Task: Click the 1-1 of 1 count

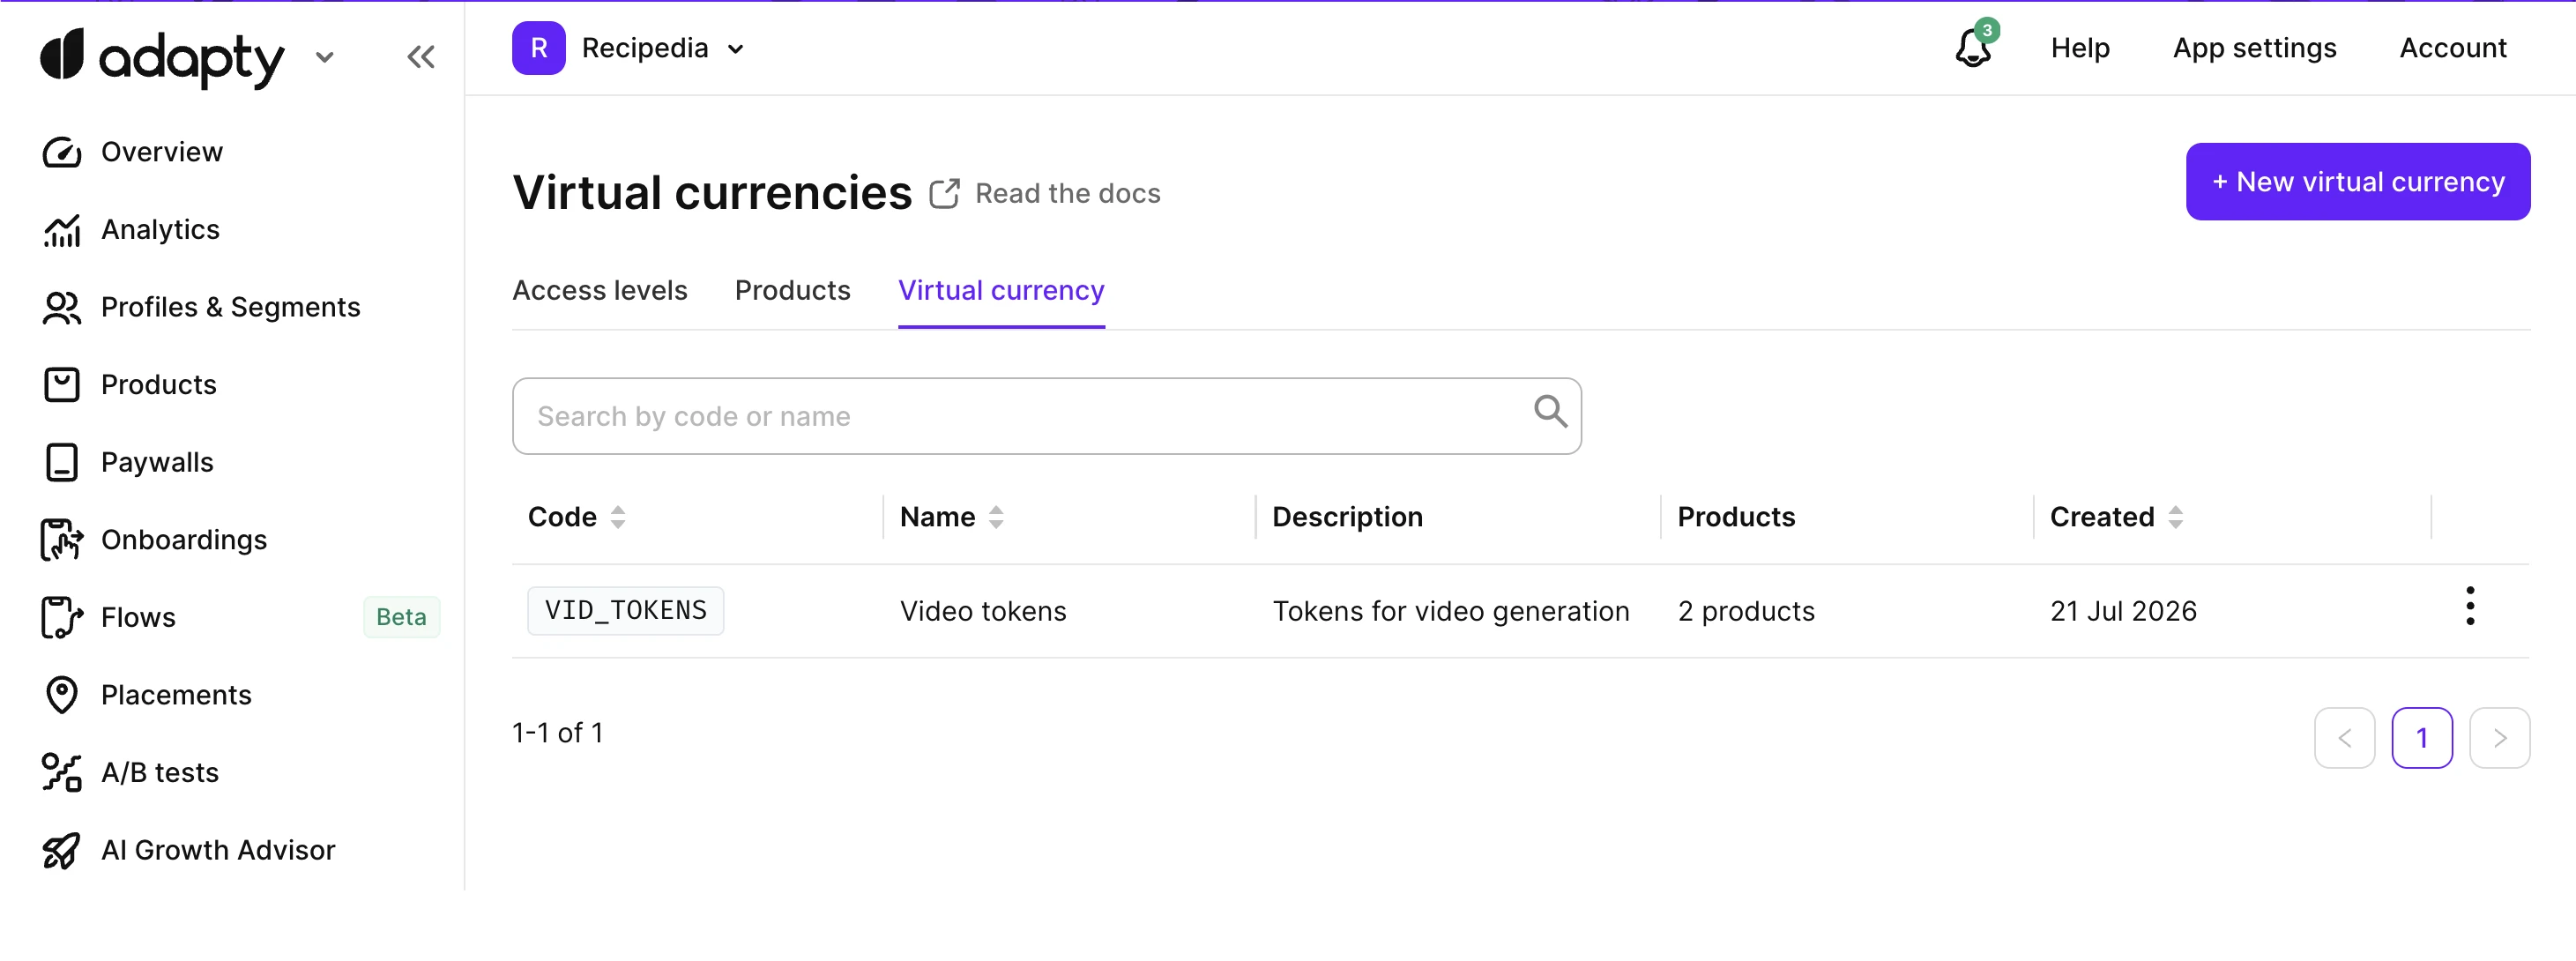Action: point(558,733)
